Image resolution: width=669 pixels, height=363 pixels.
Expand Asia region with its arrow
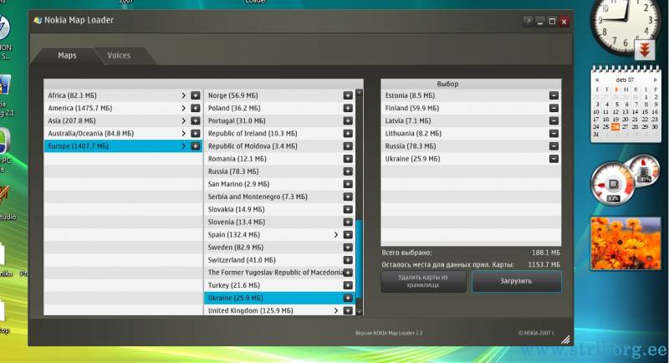pyautogui.click(x=183, y=120)
